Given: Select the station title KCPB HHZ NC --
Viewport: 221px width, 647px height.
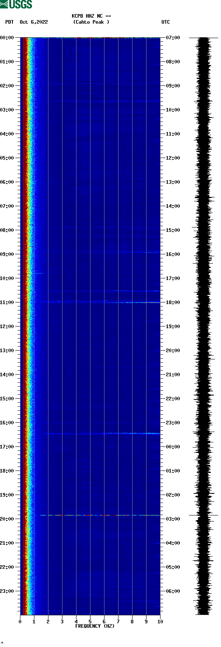Looking at the screenshot, I should 91,16.
